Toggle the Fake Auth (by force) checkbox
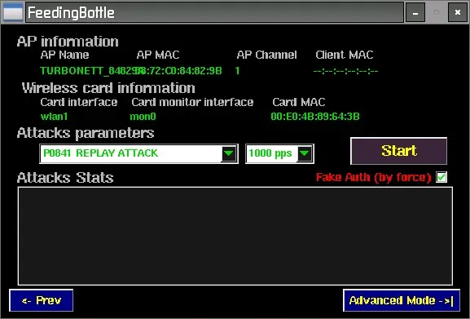470x319 pixels. click(x=441, y=177)
